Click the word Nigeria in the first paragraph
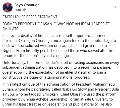 [9, 51]
